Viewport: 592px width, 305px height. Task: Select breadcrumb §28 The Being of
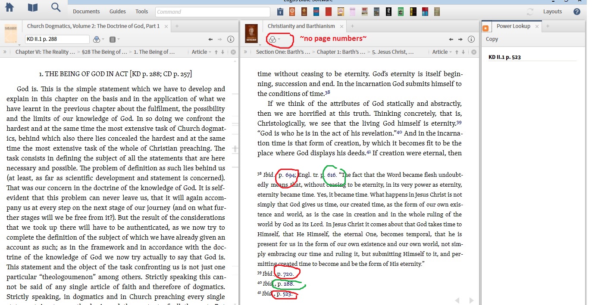point(104,52)
